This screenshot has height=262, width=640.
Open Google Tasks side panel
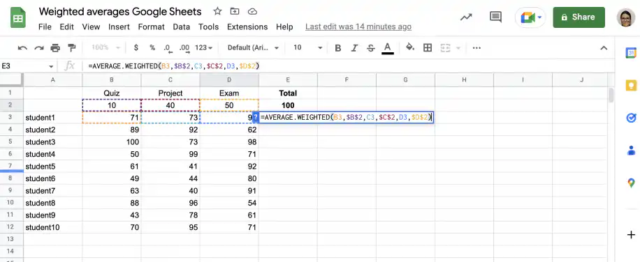click(631, 118)
